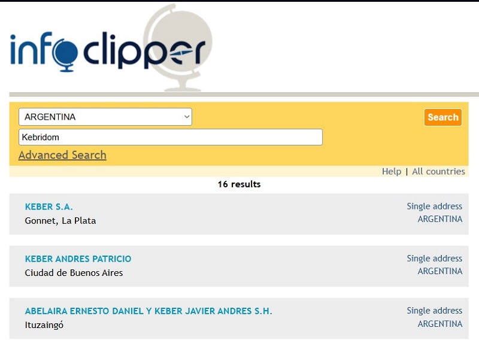Click 'Single address' on KEBER S.A. row
The width and height of the screenshot is (479, 346).
coord(435,207)
